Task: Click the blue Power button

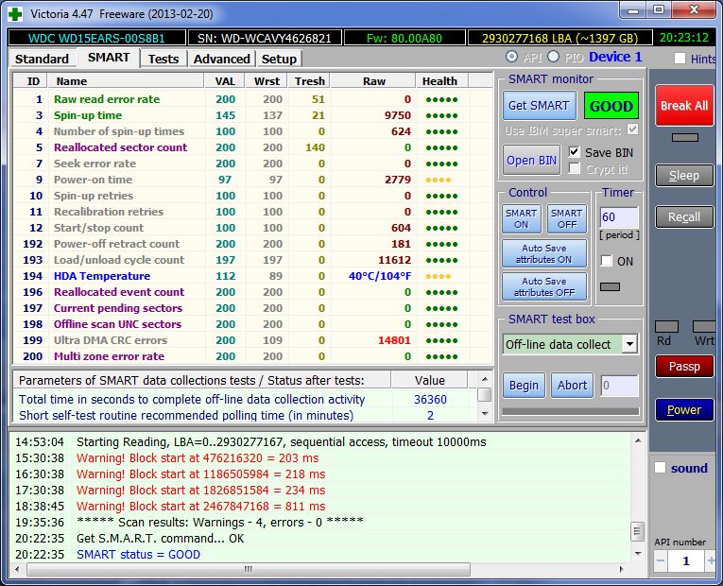Action: click(x=684, y=410)
